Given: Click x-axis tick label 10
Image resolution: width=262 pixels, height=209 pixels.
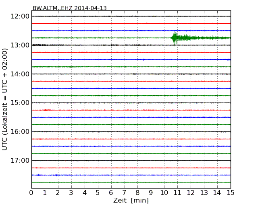Looking at the screenshot, I should 164,193.
